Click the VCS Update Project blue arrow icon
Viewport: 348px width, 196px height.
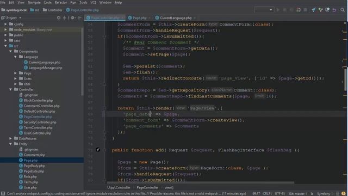[x=313, y=10]
